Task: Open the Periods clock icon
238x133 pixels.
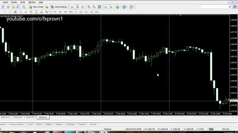Action: pos(124,7)
